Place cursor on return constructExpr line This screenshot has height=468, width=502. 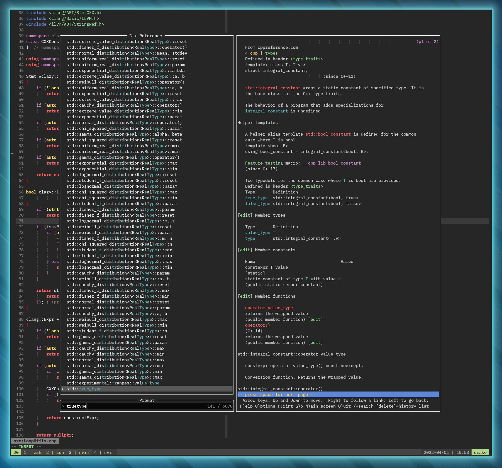click(x=72, y=418)
